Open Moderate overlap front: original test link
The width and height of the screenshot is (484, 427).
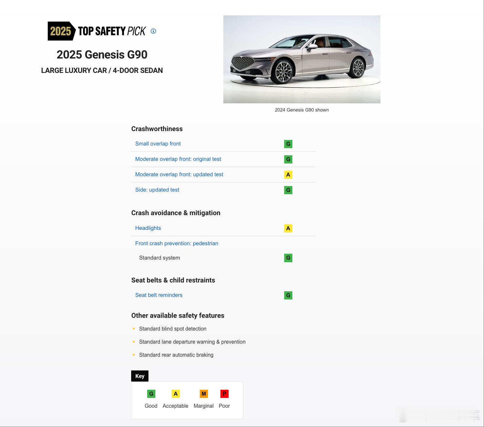[x=178, y=159]
